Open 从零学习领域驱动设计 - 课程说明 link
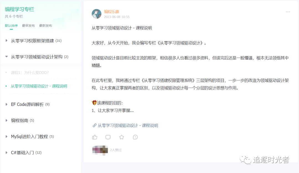This screenshot has width=299, height=173. pos(128,125)
